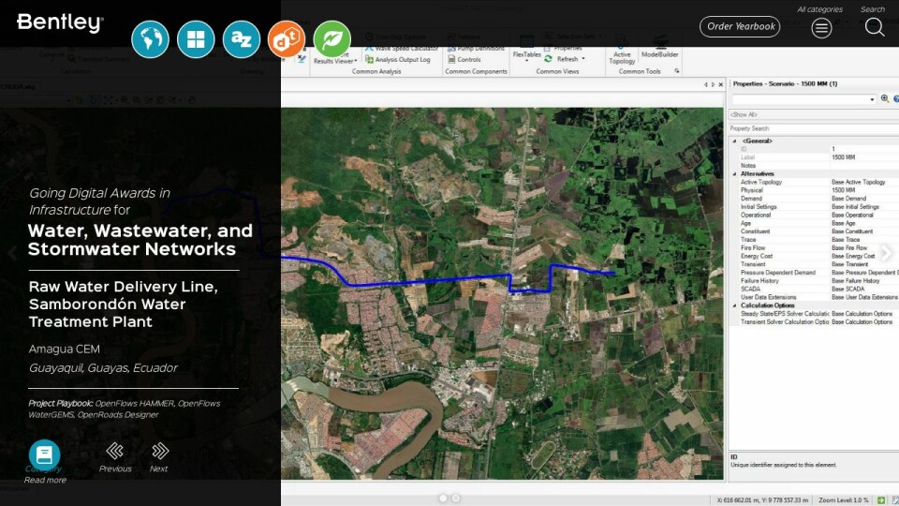The image size is (899, 506).
Task: Select the SCADA property row
Action: click(814, 290)
